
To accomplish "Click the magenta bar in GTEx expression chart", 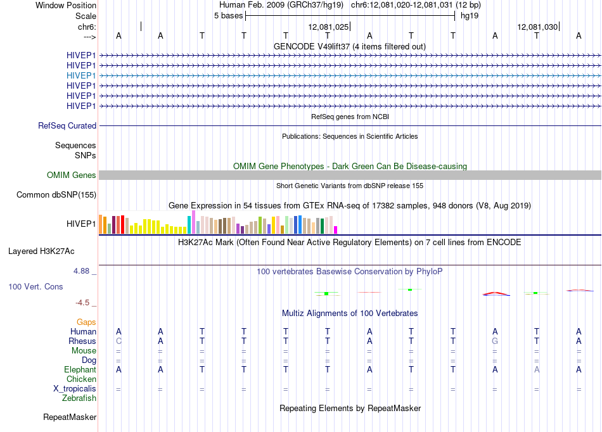I will [x=336, y=230].
